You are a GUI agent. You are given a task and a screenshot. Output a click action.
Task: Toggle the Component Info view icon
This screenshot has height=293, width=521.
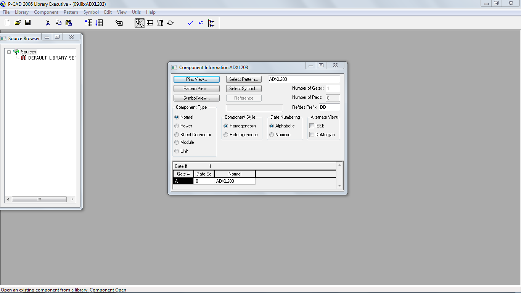coord(140,23)
